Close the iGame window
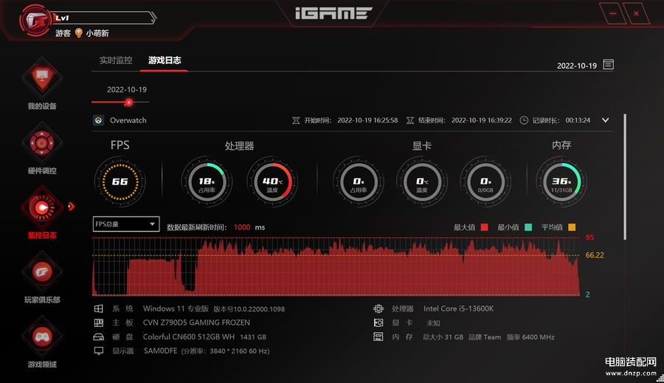 click(636, 13)
